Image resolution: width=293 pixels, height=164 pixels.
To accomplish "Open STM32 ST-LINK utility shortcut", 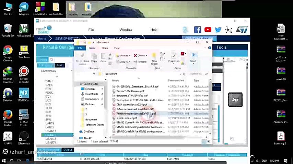I will pyautogui.click(x=24, y=118).
